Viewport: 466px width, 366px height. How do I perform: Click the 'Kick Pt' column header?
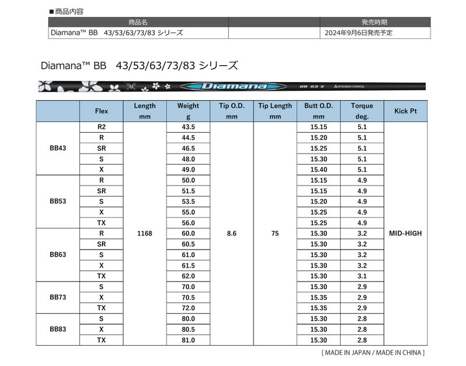point(405,111)
